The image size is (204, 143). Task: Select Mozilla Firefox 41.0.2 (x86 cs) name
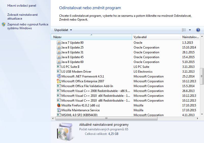[x=81, y=105]
